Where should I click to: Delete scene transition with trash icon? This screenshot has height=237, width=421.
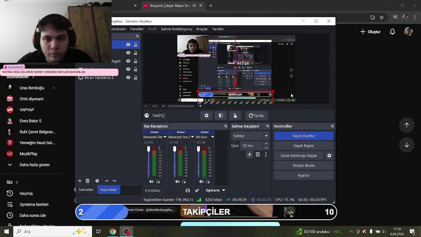click(258, 154)
